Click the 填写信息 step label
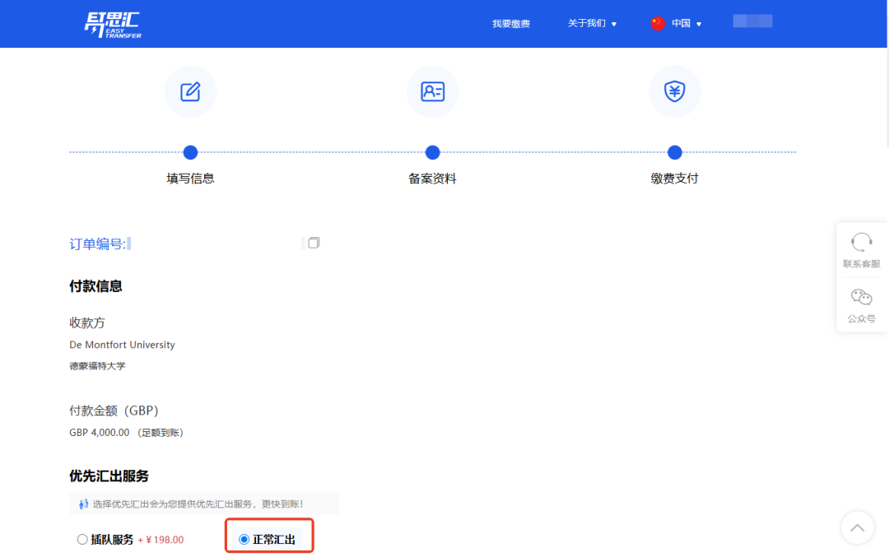The image size is (889, 557). (190, 179)
